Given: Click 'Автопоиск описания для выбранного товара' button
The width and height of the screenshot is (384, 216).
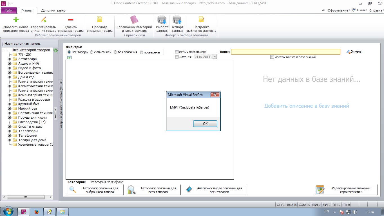Looking at the screenshot, I should tap(95, 190).
